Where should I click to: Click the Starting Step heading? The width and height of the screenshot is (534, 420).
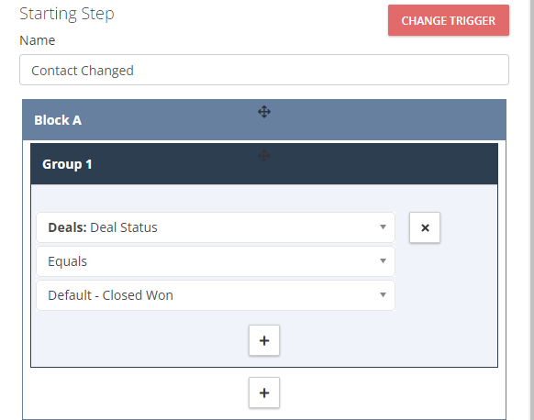[x=67, y=15]
